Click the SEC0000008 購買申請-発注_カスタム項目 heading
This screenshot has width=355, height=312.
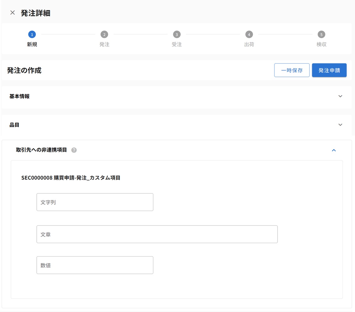point(71,178)
